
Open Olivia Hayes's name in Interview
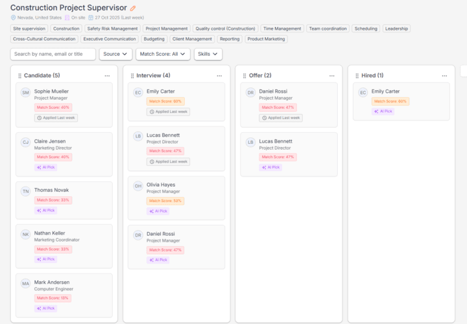point(161,185)
